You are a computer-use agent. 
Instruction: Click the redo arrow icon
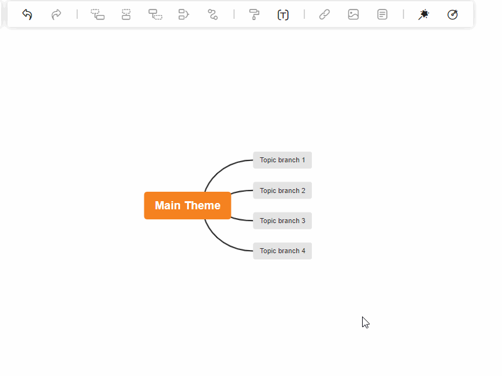(x=56, y=14)
